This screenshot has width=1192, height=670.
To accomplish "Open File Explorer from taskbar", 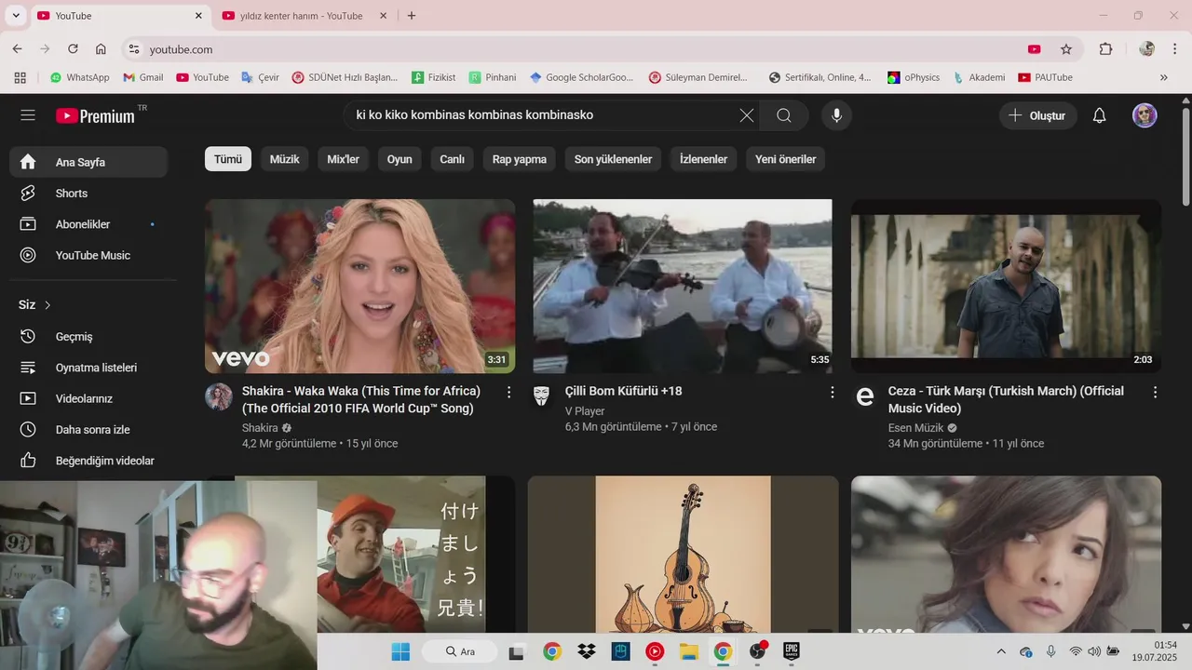I will point(689,651).
